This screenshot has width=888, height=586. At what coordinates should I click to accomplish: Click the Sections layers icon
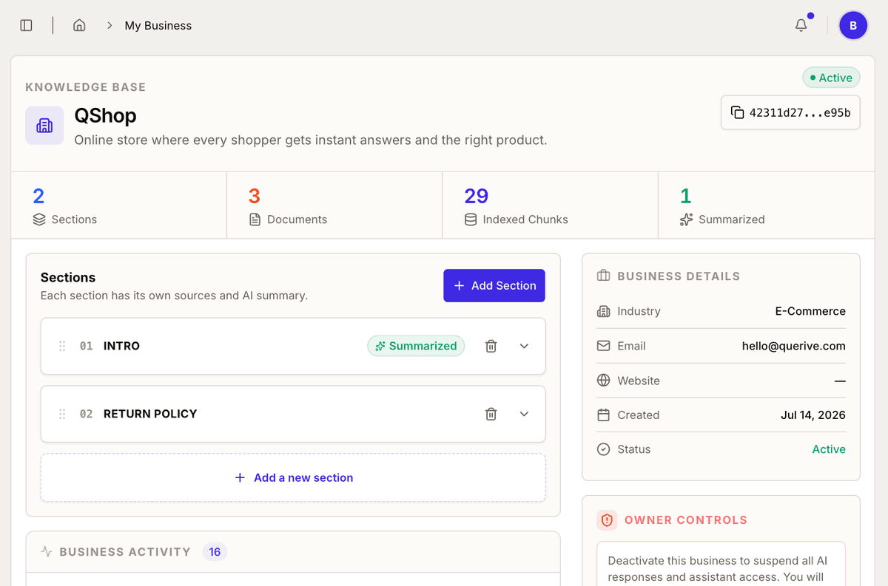coord(39,219)
